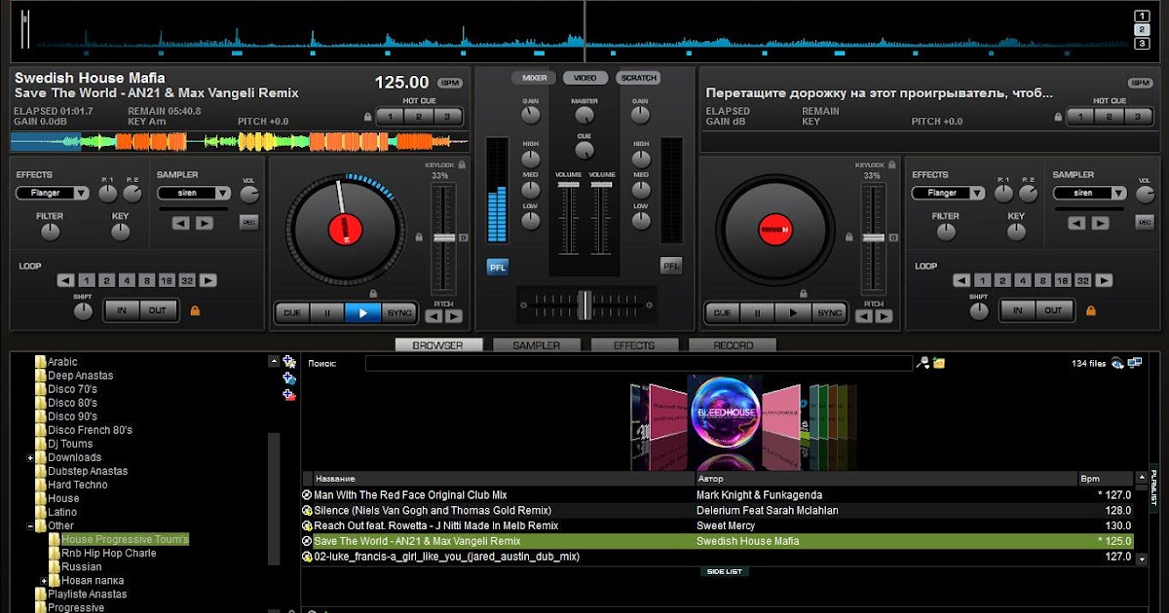
Task: Open the SIDE LIST panel
Action: [724, 572]
